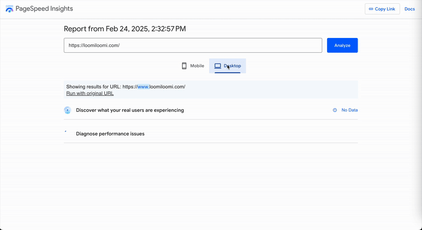
Task: Click the URL input field
Action: (x=193, y=45)
